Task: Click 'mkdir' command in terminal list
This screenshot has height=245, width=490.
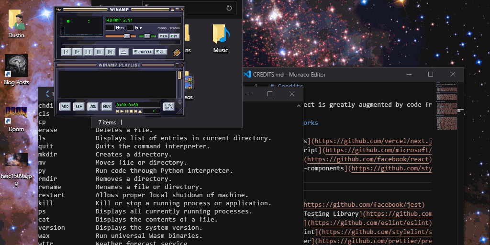Action: [48, 155]
